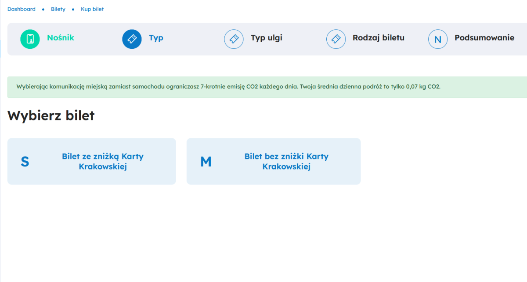Click the Rodzaj biletu ticket icon
This screenshot has width=527, height=282.
point(336,39)
